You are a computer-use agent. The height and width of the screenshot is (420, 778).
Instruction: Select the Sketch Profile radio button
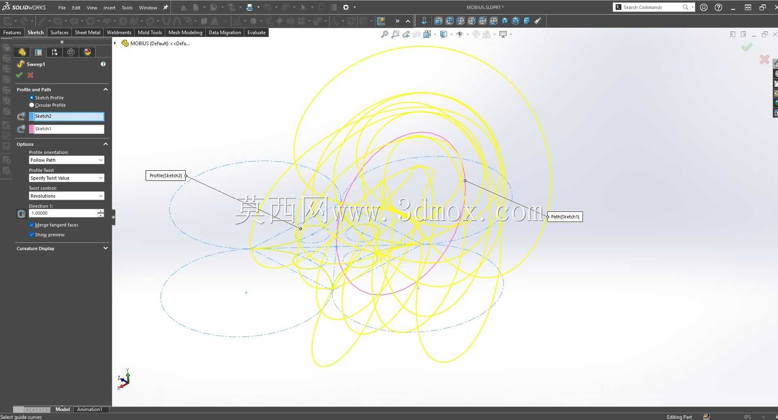click(31, 98)
